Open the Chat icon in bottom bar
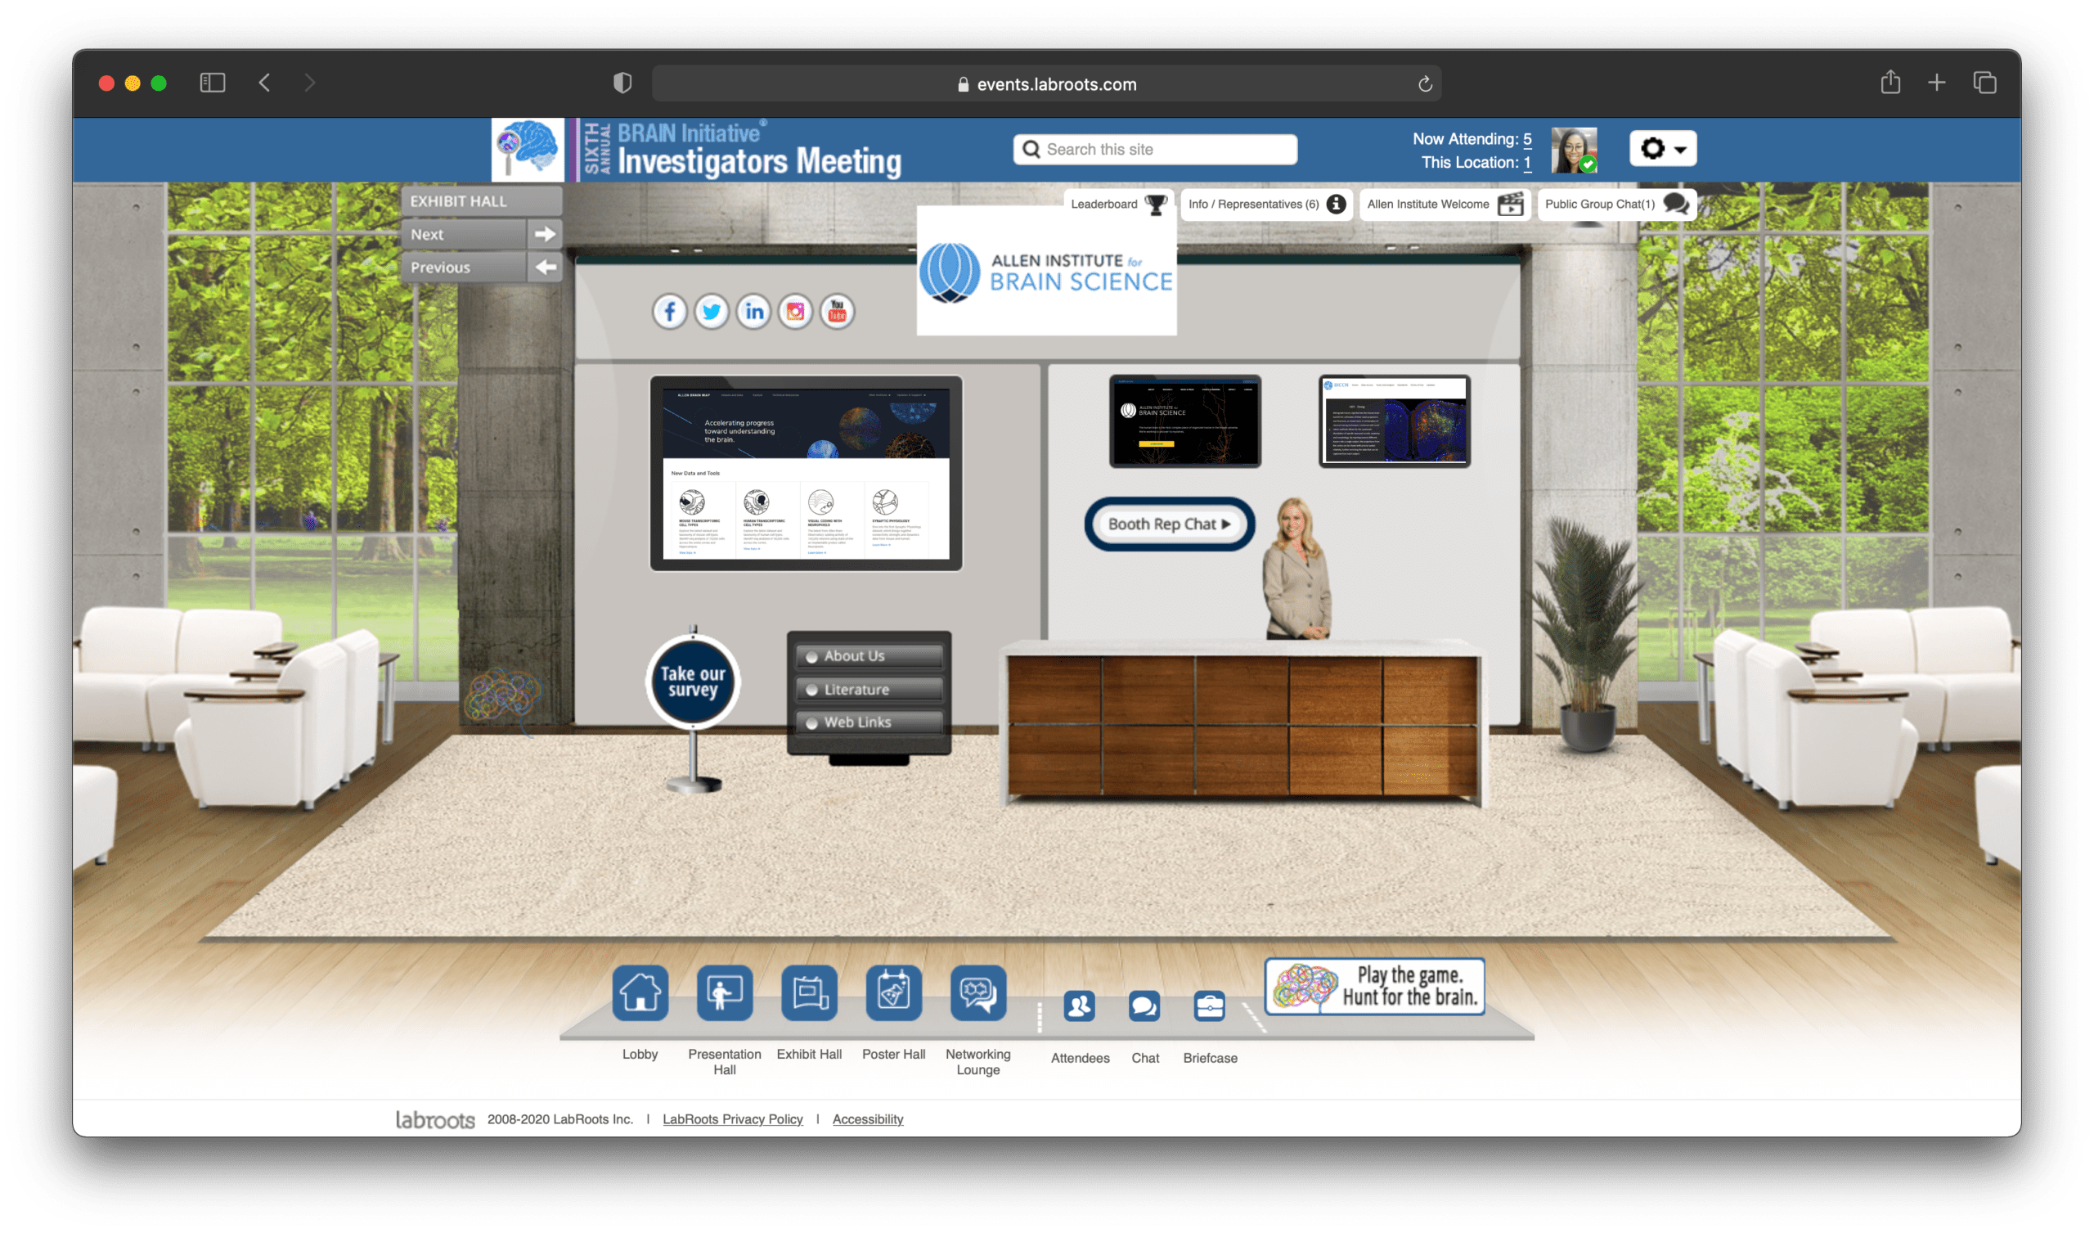This screenshot has height=1233, width=2094. (x=1144, y=1007)
